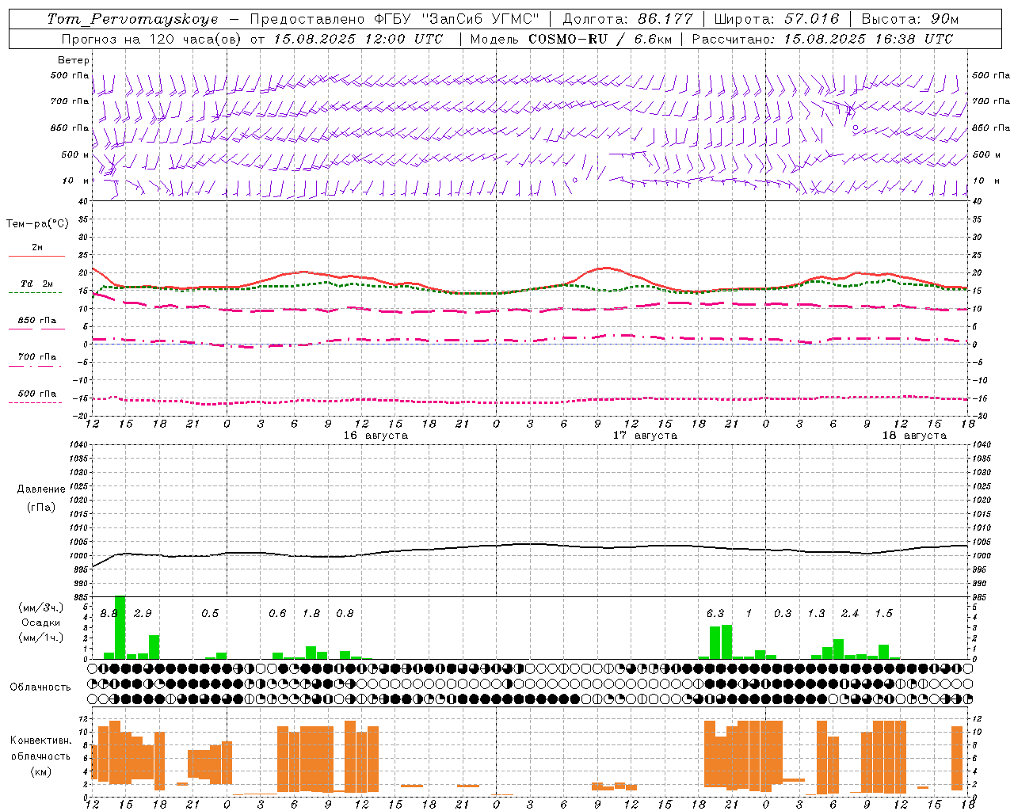
Task: Click the Давление panel label
Action: coord(41,489)
